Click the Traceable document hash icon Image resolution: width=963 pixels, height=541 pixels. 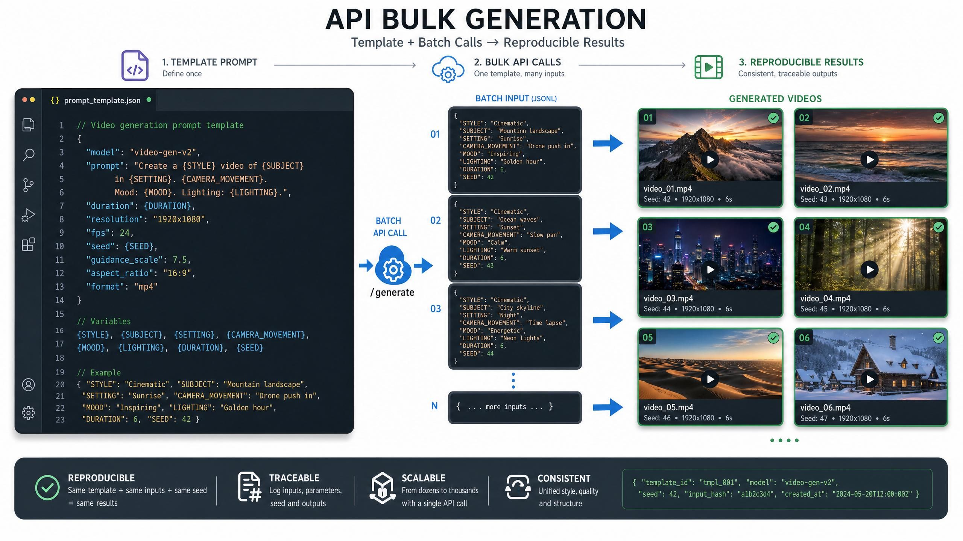click(x=249, y=487)
